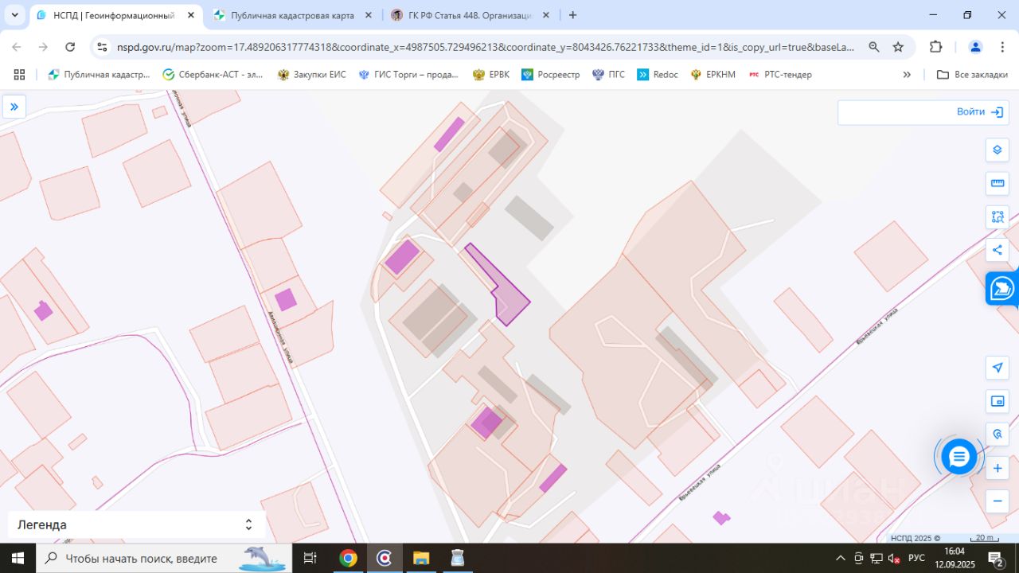Open the browser zoom magnifier icon
Viewport: 1019px width, 573px height.
pos(874,47)
